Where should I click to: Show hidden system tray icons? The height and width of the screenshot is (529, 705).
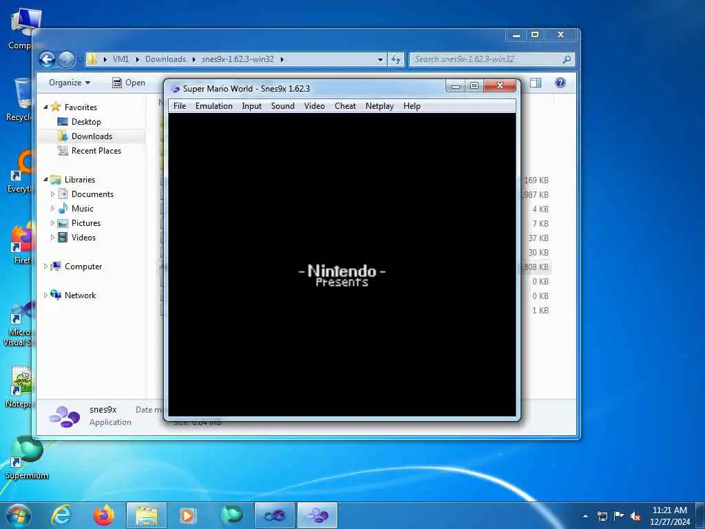[585, 516]
